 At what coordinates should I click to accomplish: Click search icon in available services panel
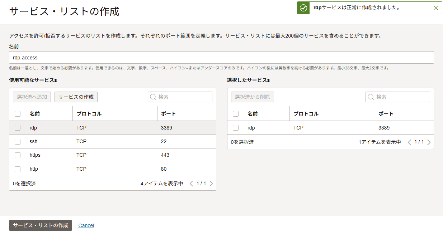tap(153, 97)
